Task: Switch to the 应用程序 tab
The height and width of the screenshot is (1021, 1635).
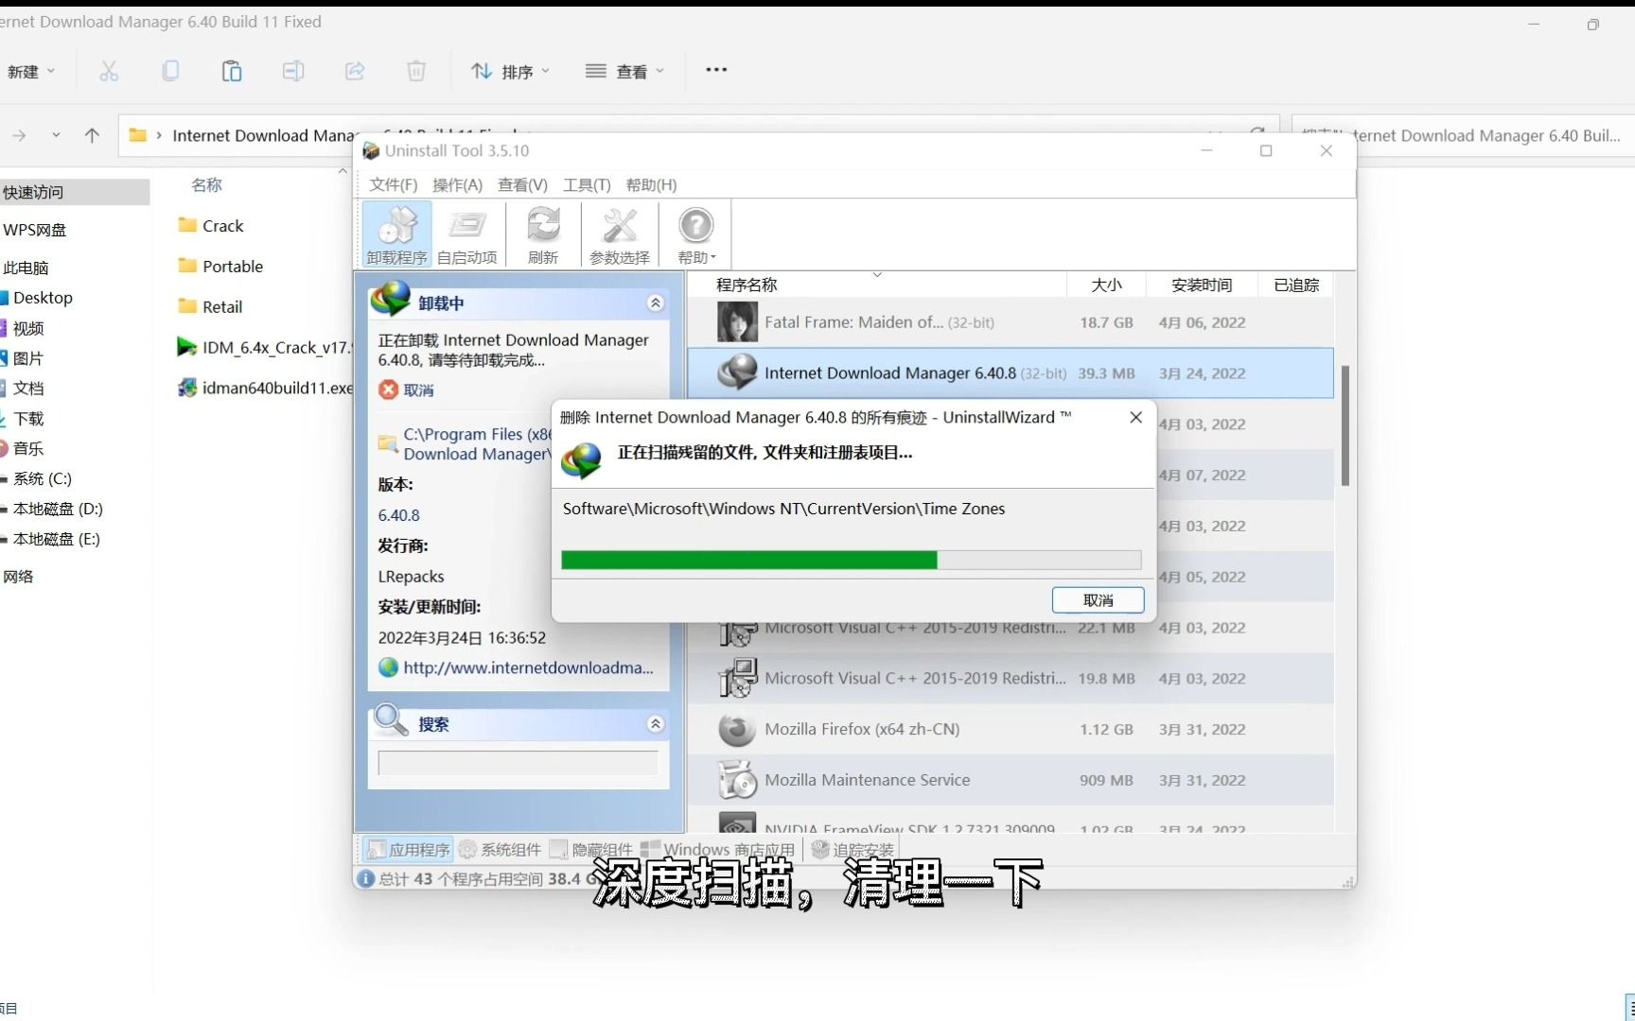Action: (409, 849)
